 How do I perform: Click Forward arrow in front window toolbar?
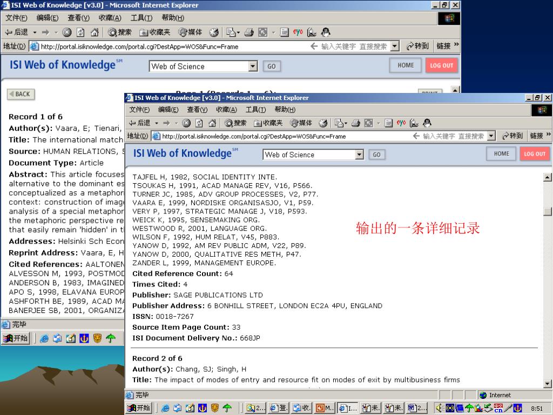166,123
